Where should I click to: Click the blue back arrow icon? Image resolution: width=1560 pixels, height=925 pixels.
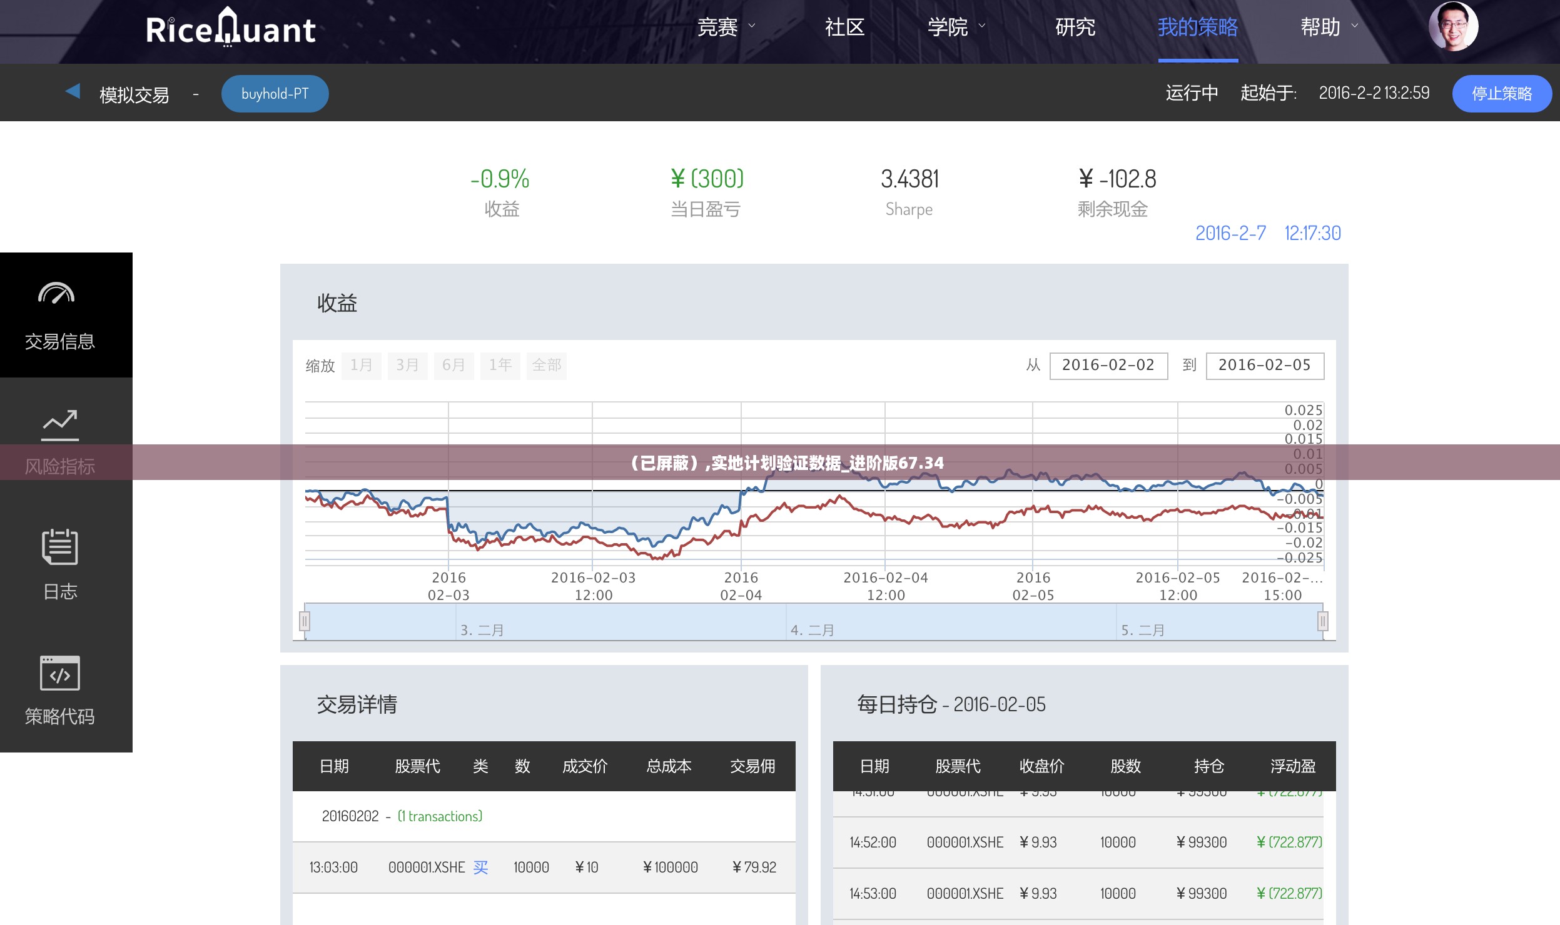click(73, 91)
